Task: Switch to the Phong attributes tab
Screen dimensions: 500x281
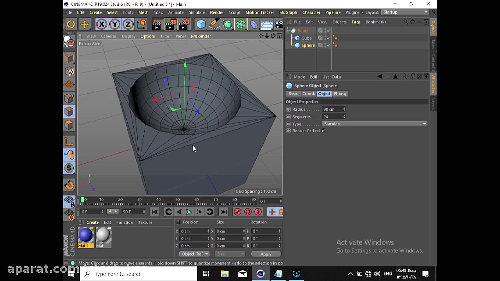Action: [340, 94]
